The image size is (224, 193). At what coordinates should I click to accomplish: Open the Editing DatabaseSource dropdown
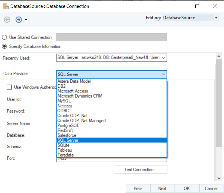click(216, 18)
